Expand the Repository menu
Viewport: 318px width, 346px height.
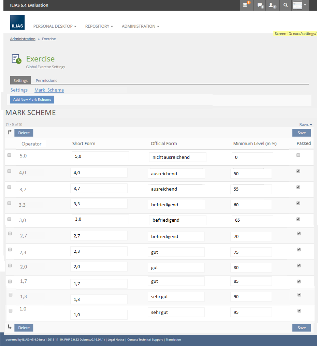pos(99,26)
